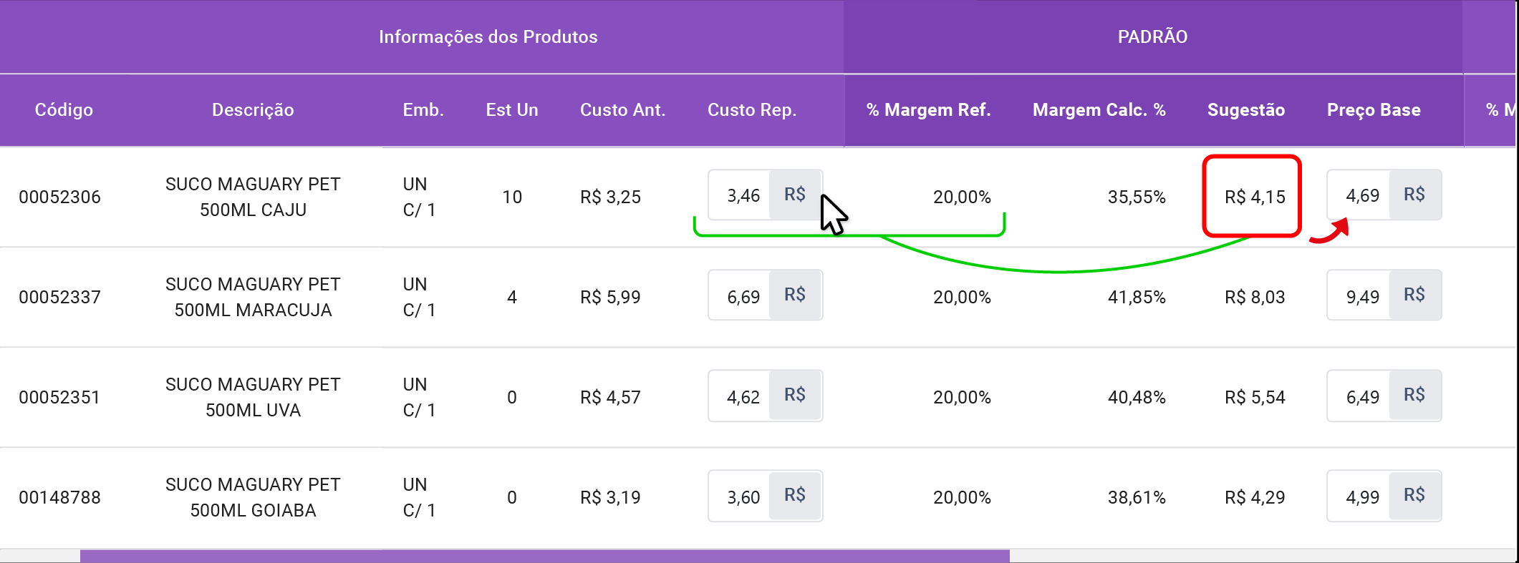Image resolution: width=1519 pixels, height=563 pixels.
Task: Click the Sugestão column header
Action: pos(1245,110)
